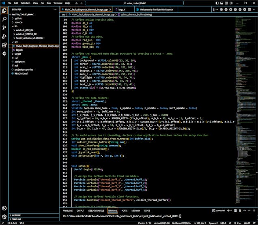Expand the OUTLINE section
Image resolution: width=258 pixels, height=225 pixels.
[x=16, y=215]
